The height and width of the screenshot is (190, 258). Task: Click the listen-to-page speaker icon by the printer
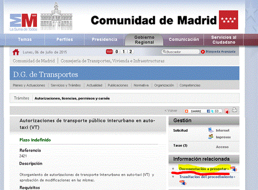(227, 111)
